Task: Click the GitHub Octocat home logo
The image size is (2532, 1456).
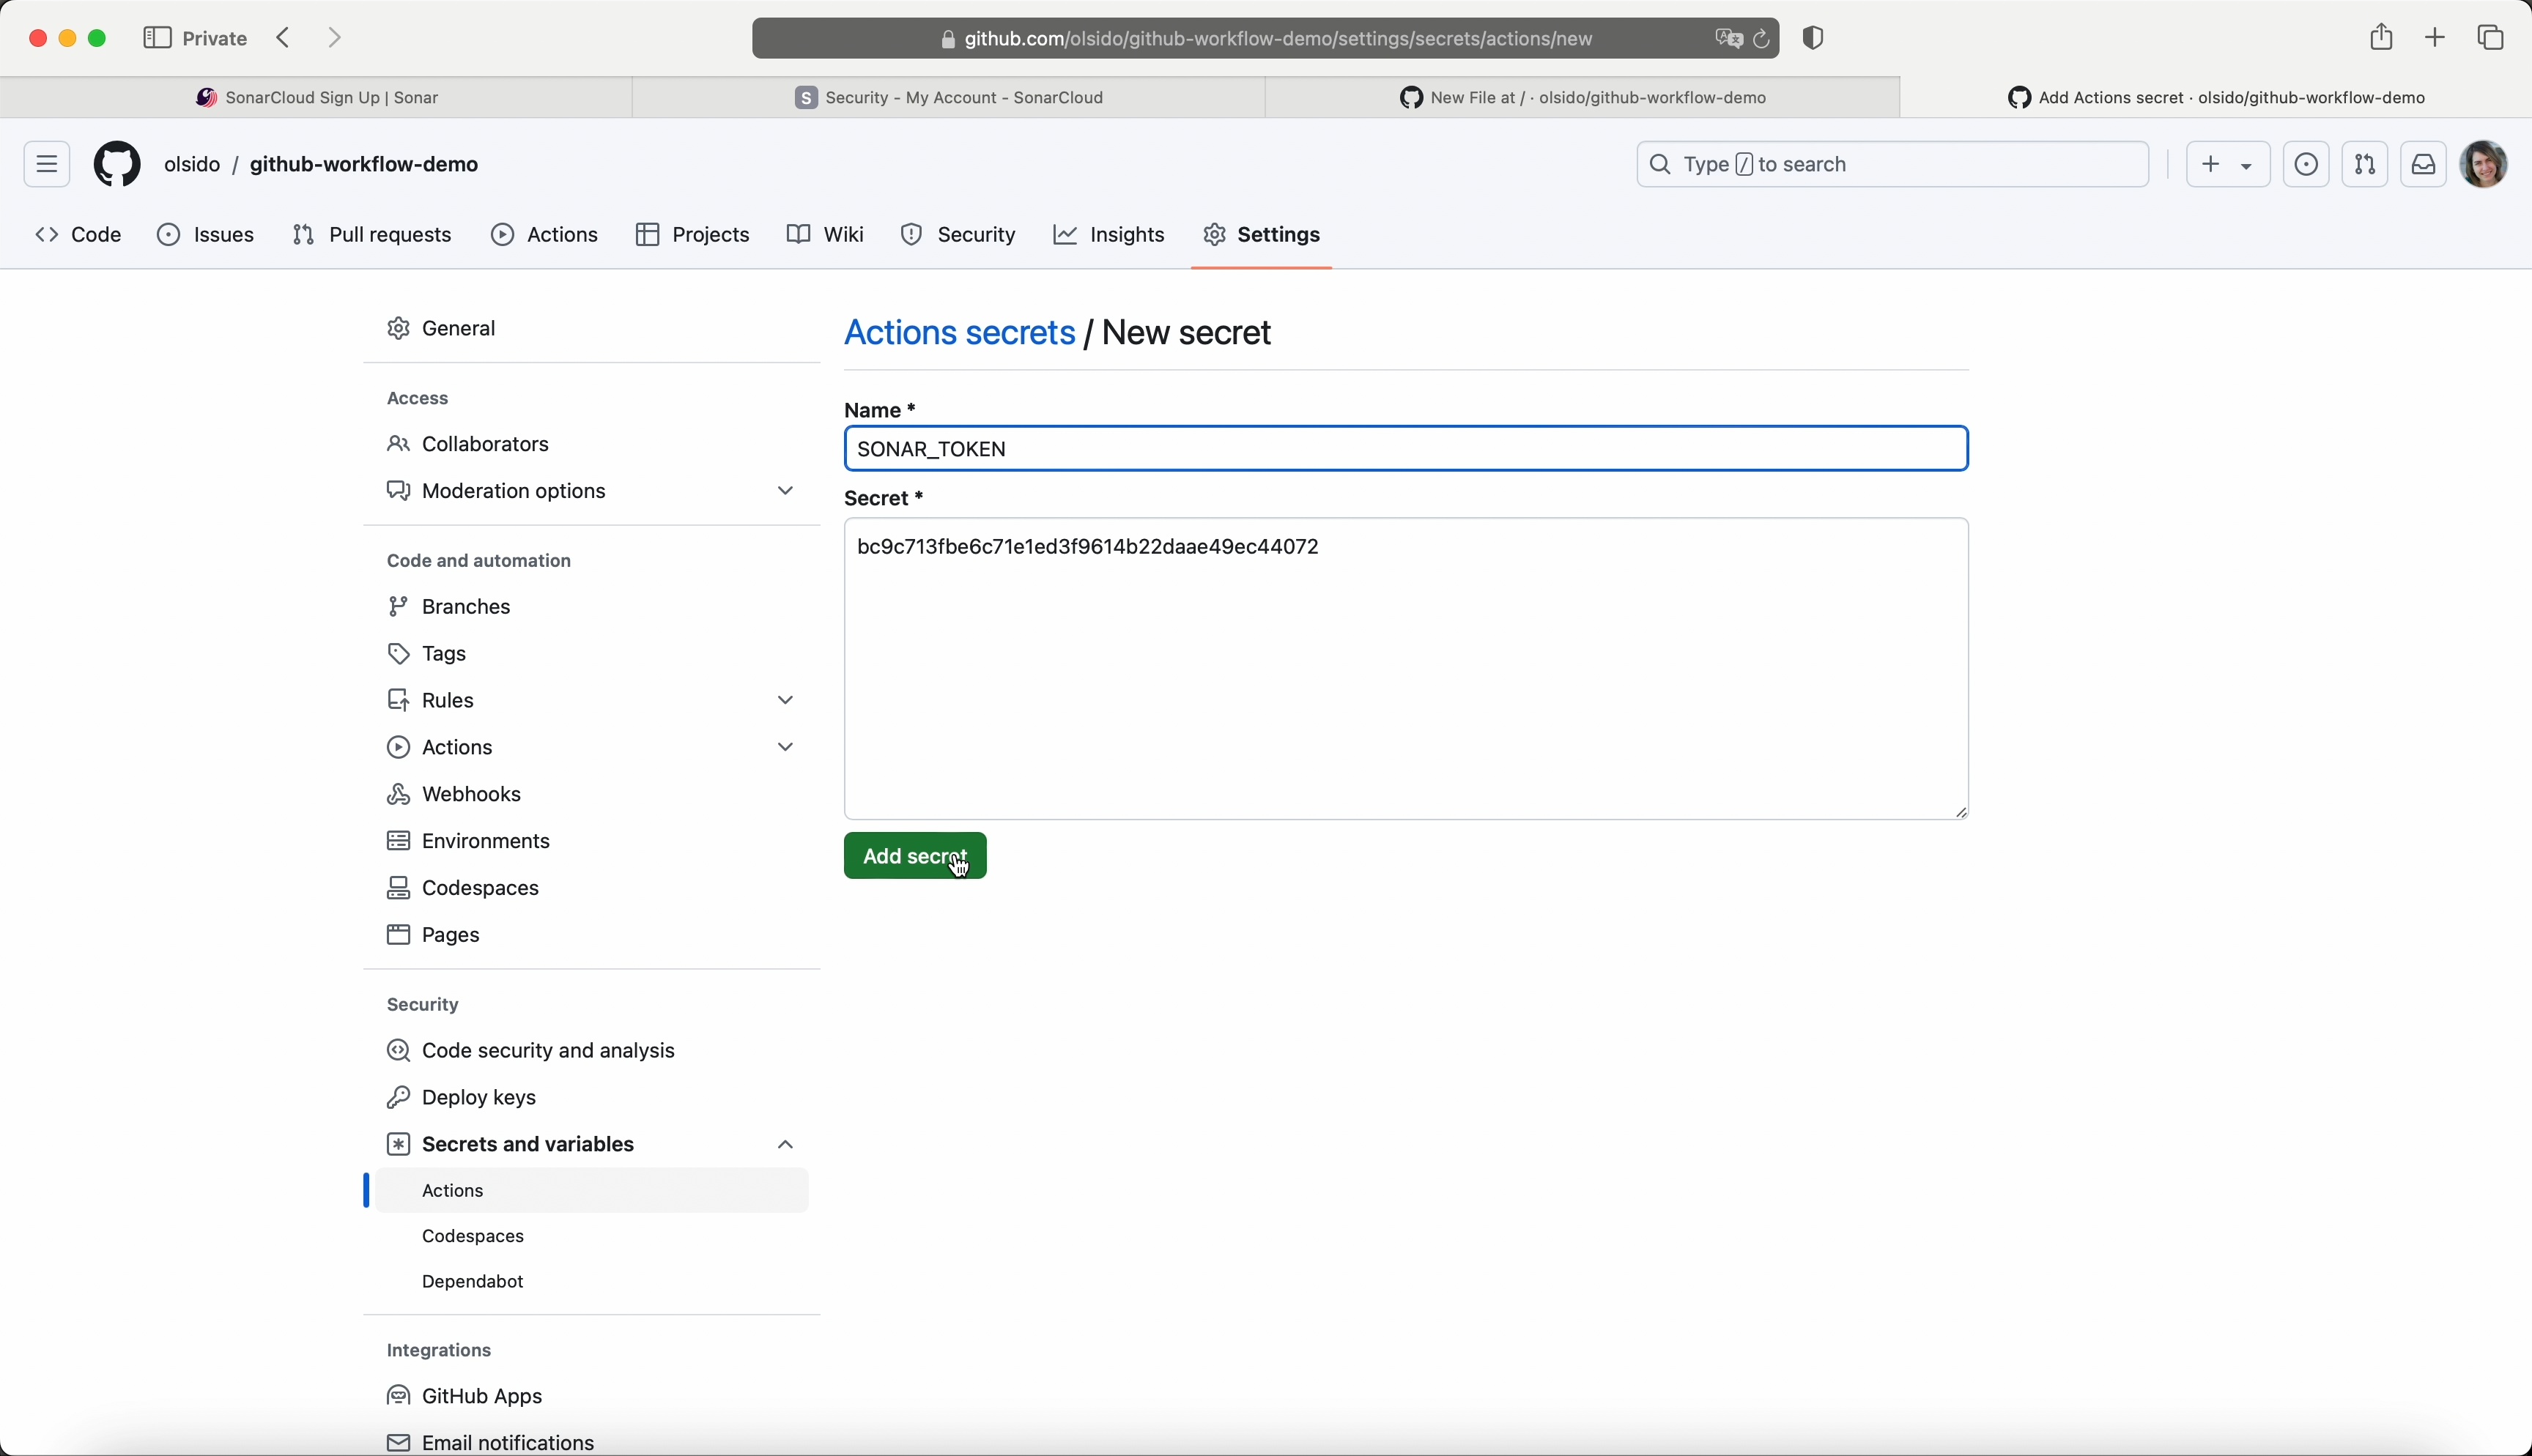Action: [x=117, y=164]
